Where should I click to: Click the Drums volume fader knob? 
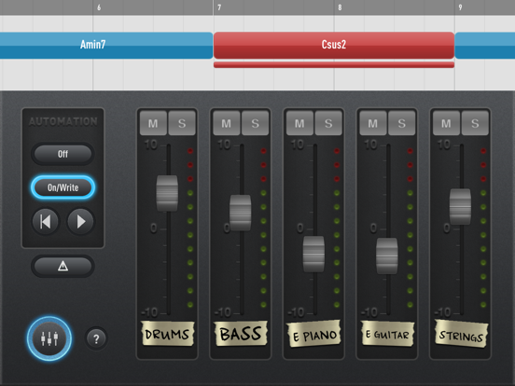[167, 193]
